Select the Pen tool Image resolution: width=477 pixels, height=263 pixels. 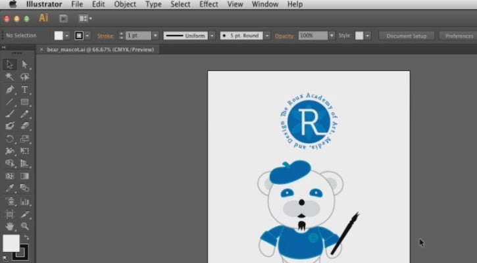[10, 89]
